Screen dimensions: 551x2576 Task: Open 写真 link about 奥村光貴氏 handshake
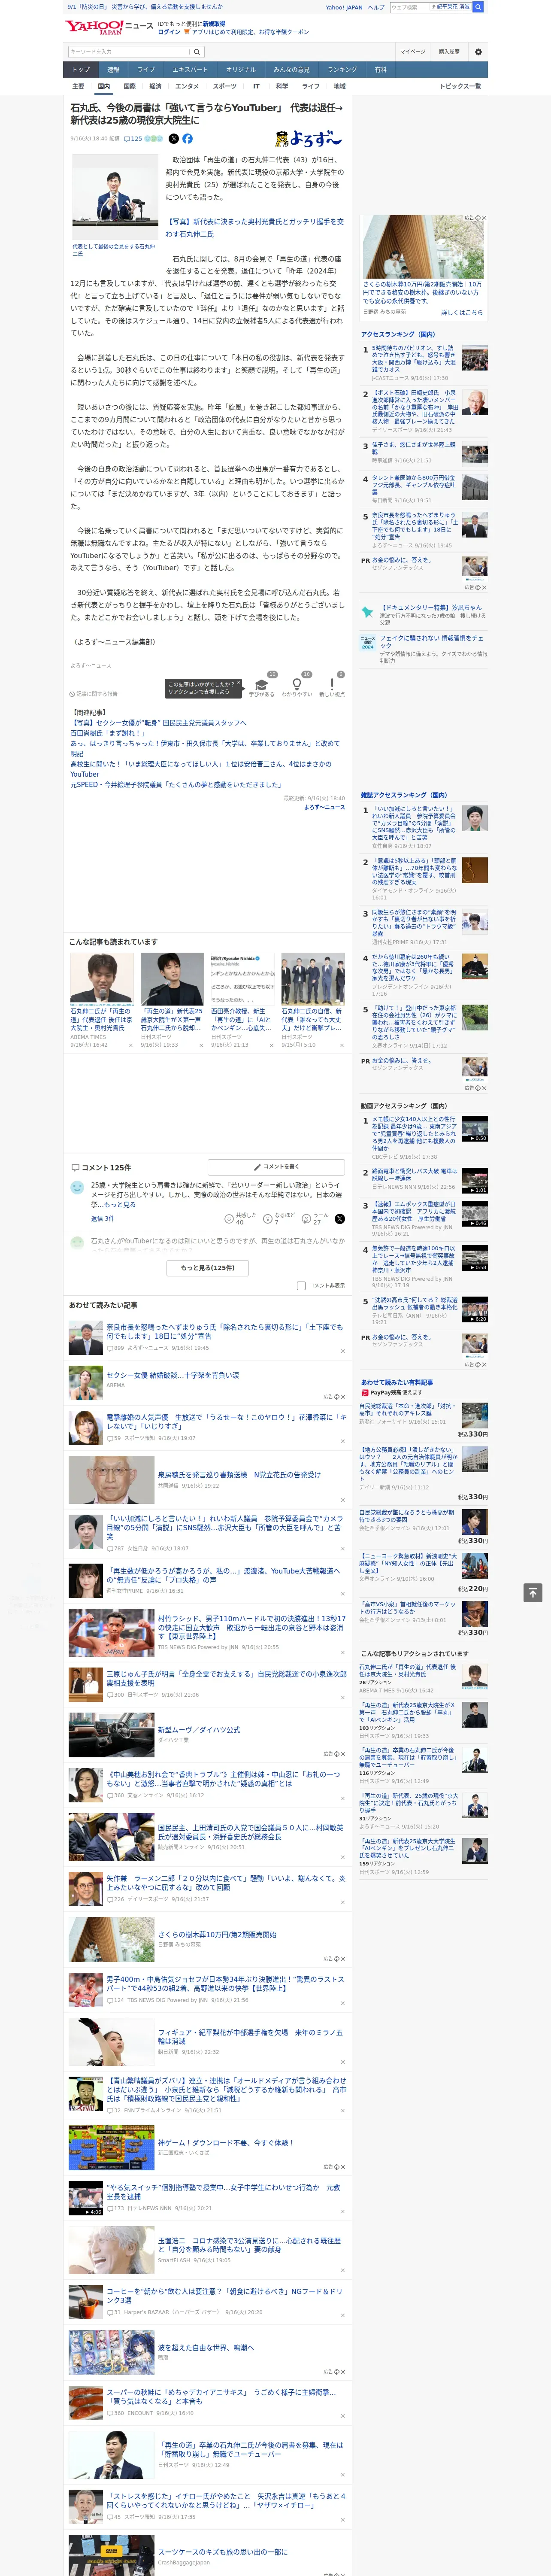254,227
